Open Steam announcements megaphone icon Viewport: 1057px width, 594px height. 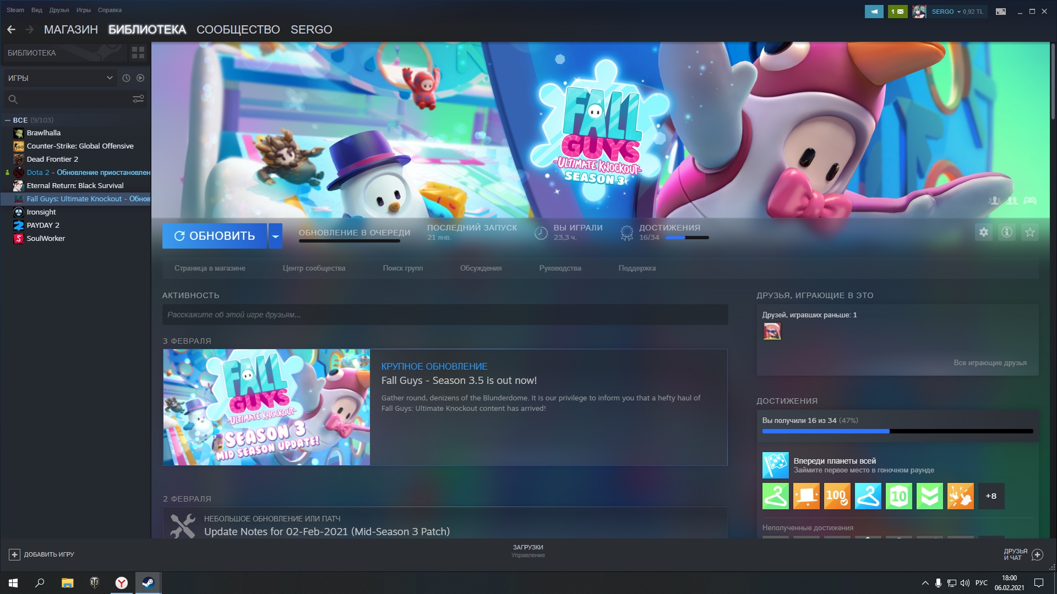click(874, 12)
